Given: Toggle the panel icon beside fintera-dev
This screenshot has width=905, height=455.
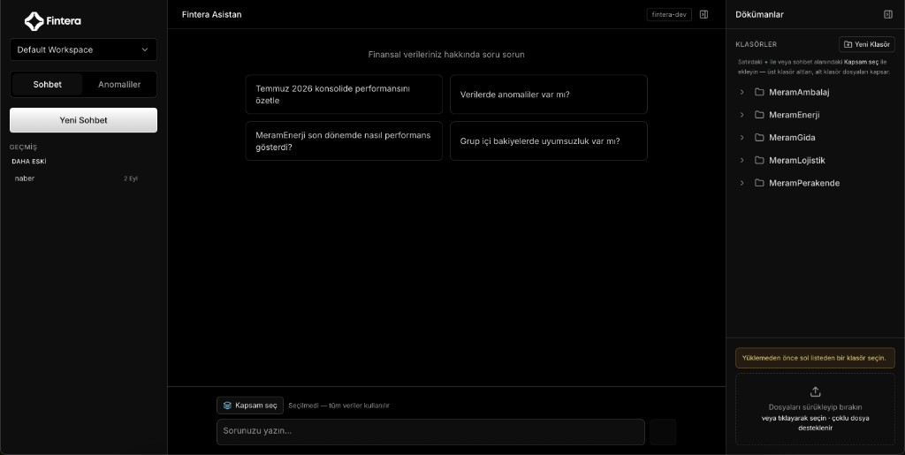Looking at the screenshot, I should (703, 14).
